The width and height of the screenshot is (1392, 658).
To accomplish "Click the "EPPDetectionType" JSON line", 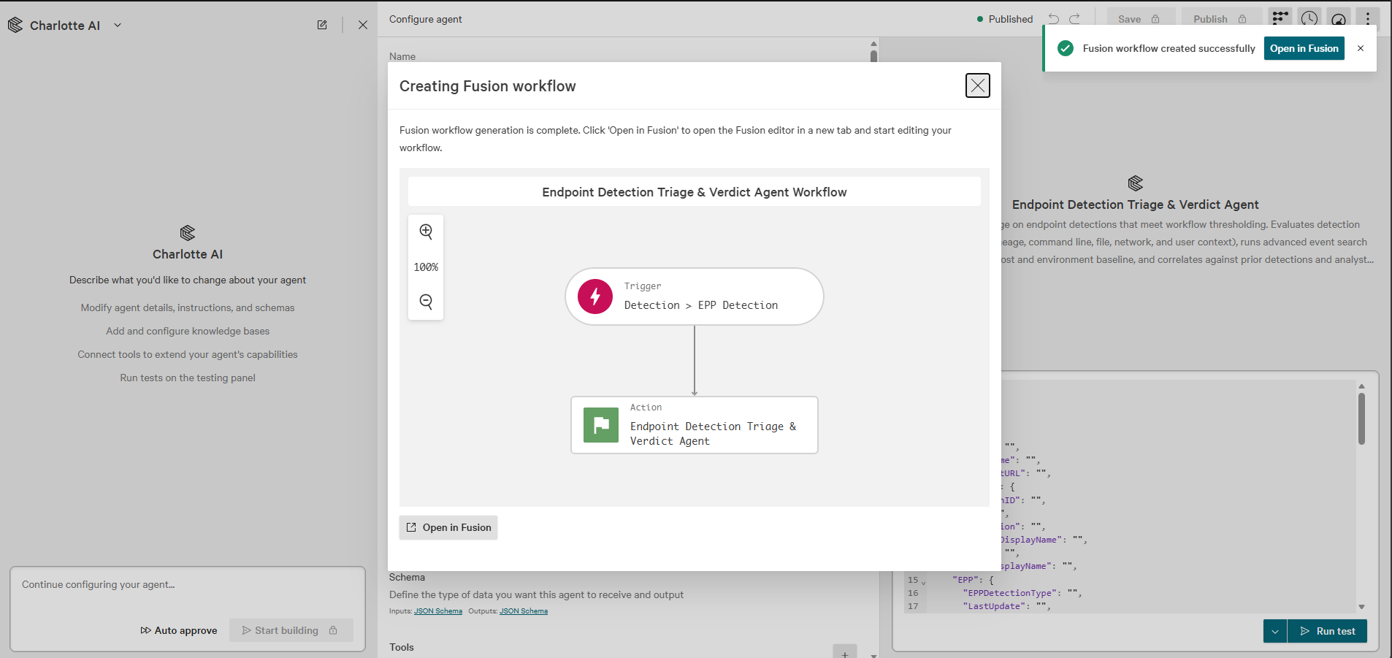I will coord(1022,593).
